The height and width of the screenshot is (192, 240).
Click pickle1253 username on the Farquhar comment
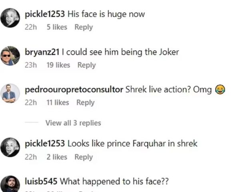click(x=44, y=144)
